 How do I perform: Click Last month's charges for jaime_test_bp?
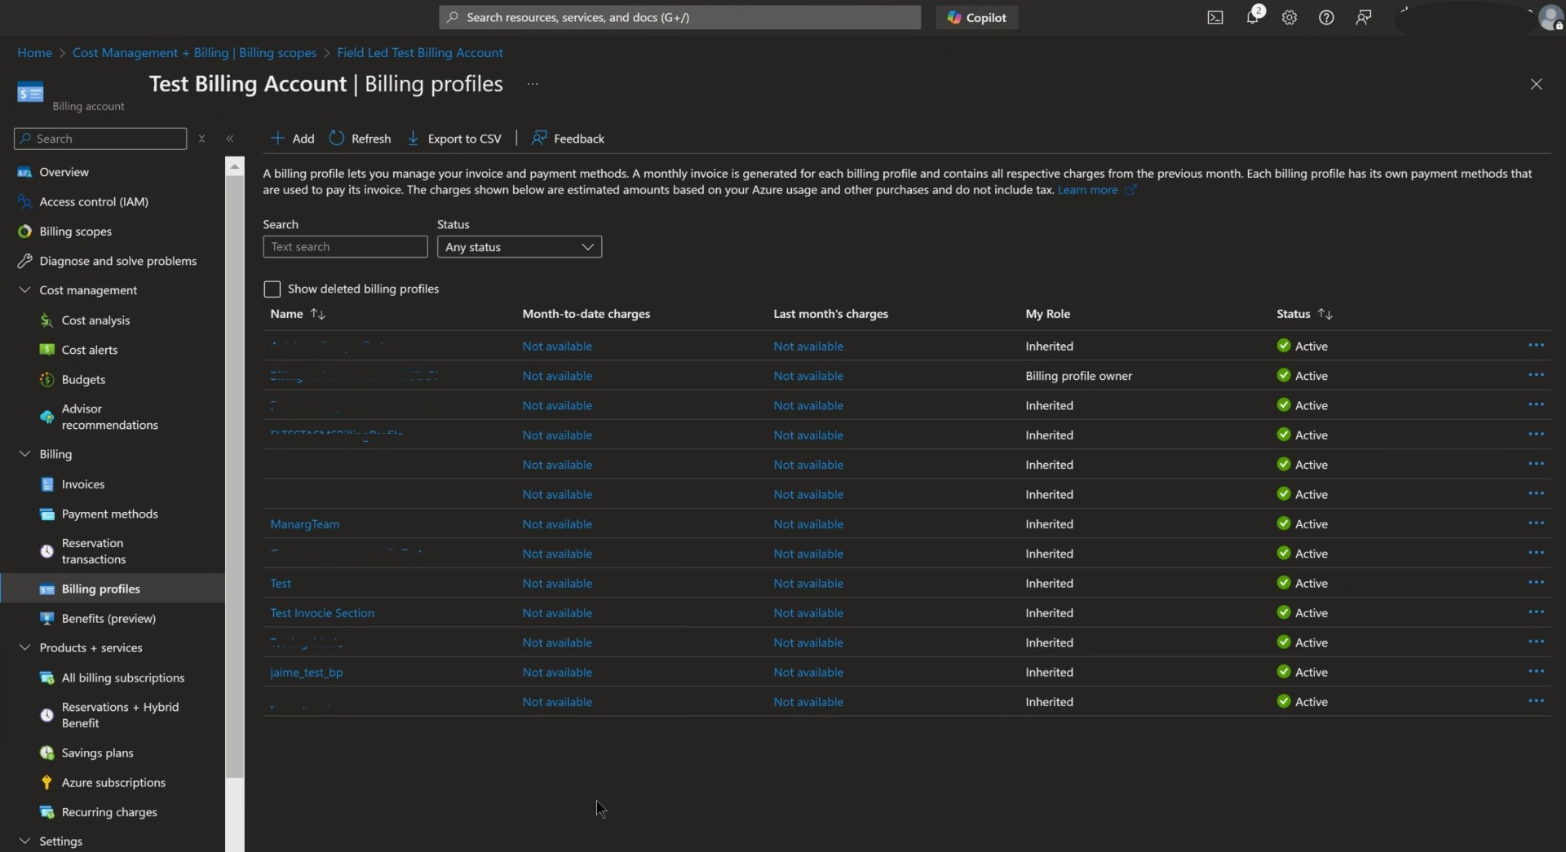pos(808,673)
